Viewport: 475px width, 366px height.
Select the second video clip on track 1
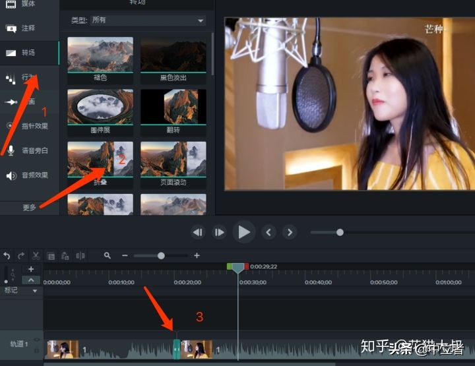pyautogui.click(x=327, y=350)
